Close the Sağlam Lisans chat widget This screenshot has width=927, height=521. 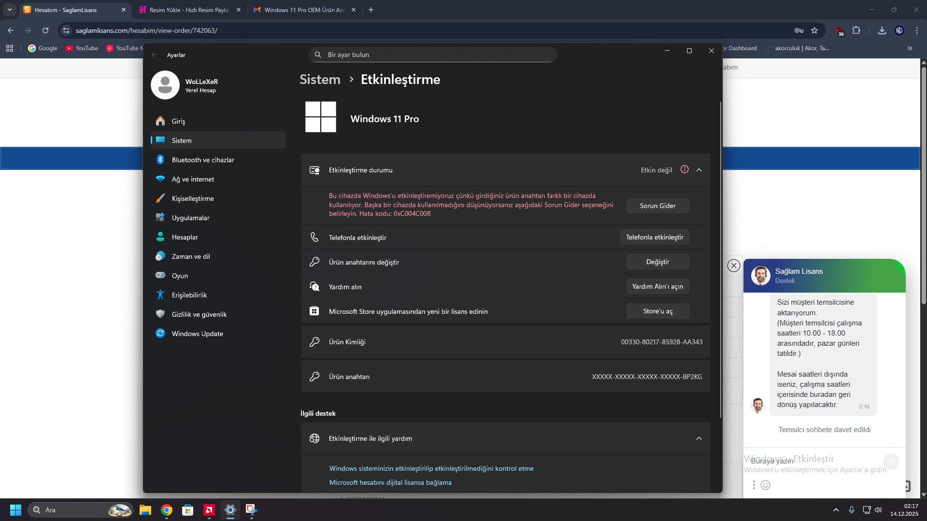click(x=734, y=266)
